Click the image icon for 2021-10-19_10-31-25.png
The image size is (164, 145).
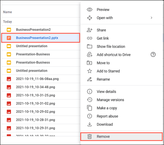[9, 95]
